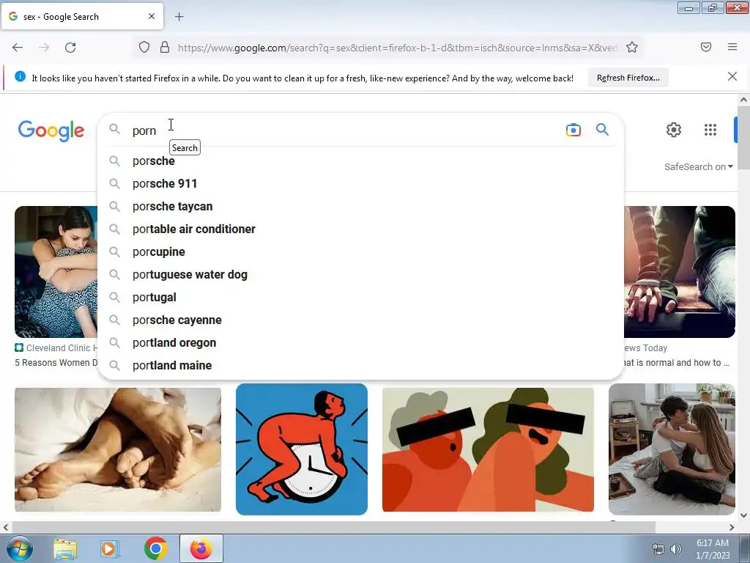Click the Google logo

[x=51, y=130]
